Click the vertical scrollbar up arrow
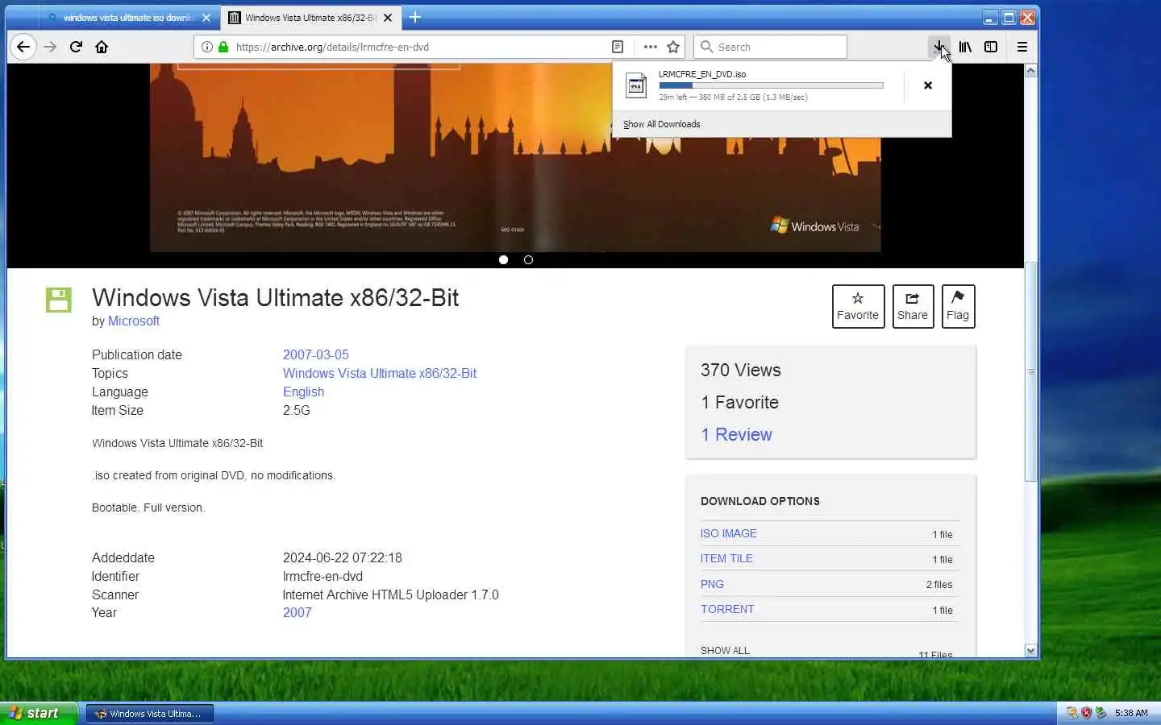The width and height of the screenshot is (1161, 725). [x=1030, y=71]
